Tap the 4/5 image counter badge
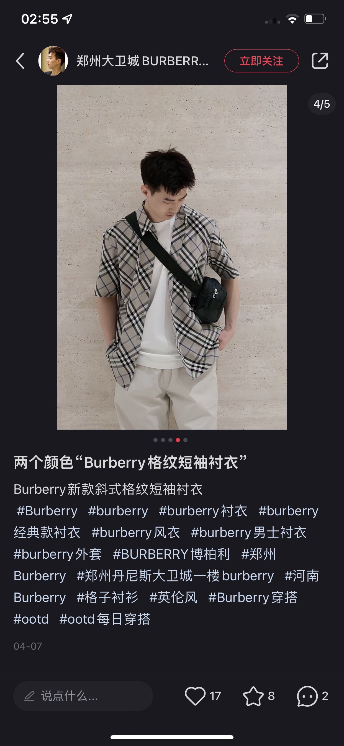This screenshot has width=344, height=746. 322,104
